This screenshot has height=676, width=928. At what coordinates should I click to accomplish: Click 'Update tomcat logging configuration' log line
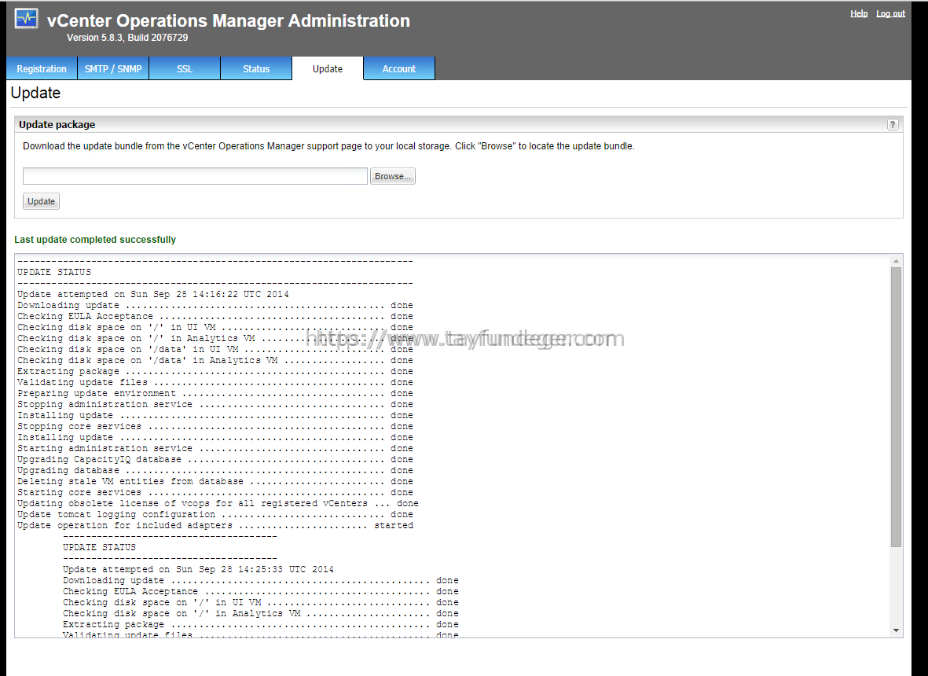[215, 514]
